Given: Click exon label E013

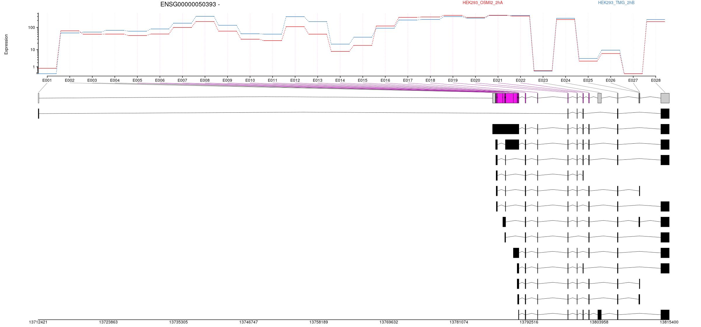Looking at the screenshot, I should click(x=317, y=80).
